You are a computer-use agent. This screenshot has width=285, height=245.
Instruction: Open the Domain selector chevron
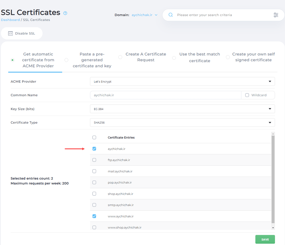point(156,15)
